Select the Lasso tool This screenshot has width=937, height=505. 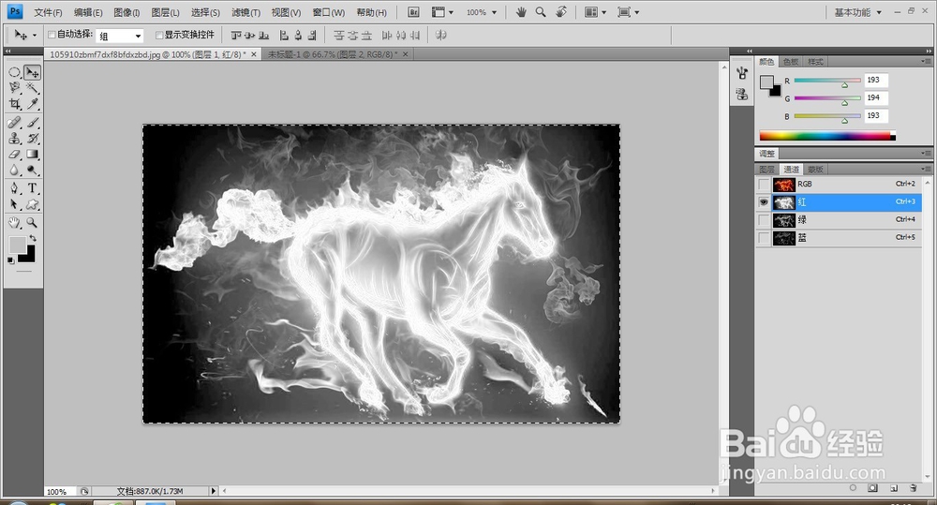click(x=14, y=88)
